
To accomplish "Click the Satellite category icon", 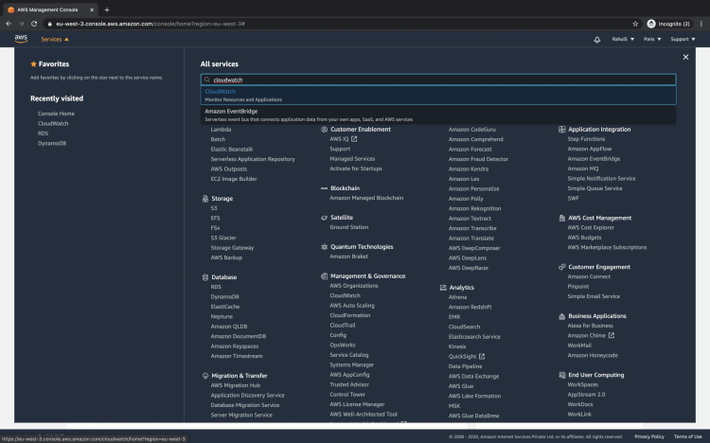I will 324,218.
